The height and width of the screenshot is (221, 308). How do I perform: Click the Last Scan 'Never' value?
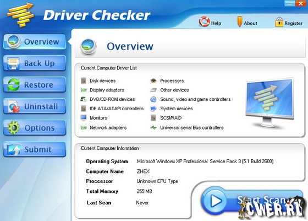point(142,202)
